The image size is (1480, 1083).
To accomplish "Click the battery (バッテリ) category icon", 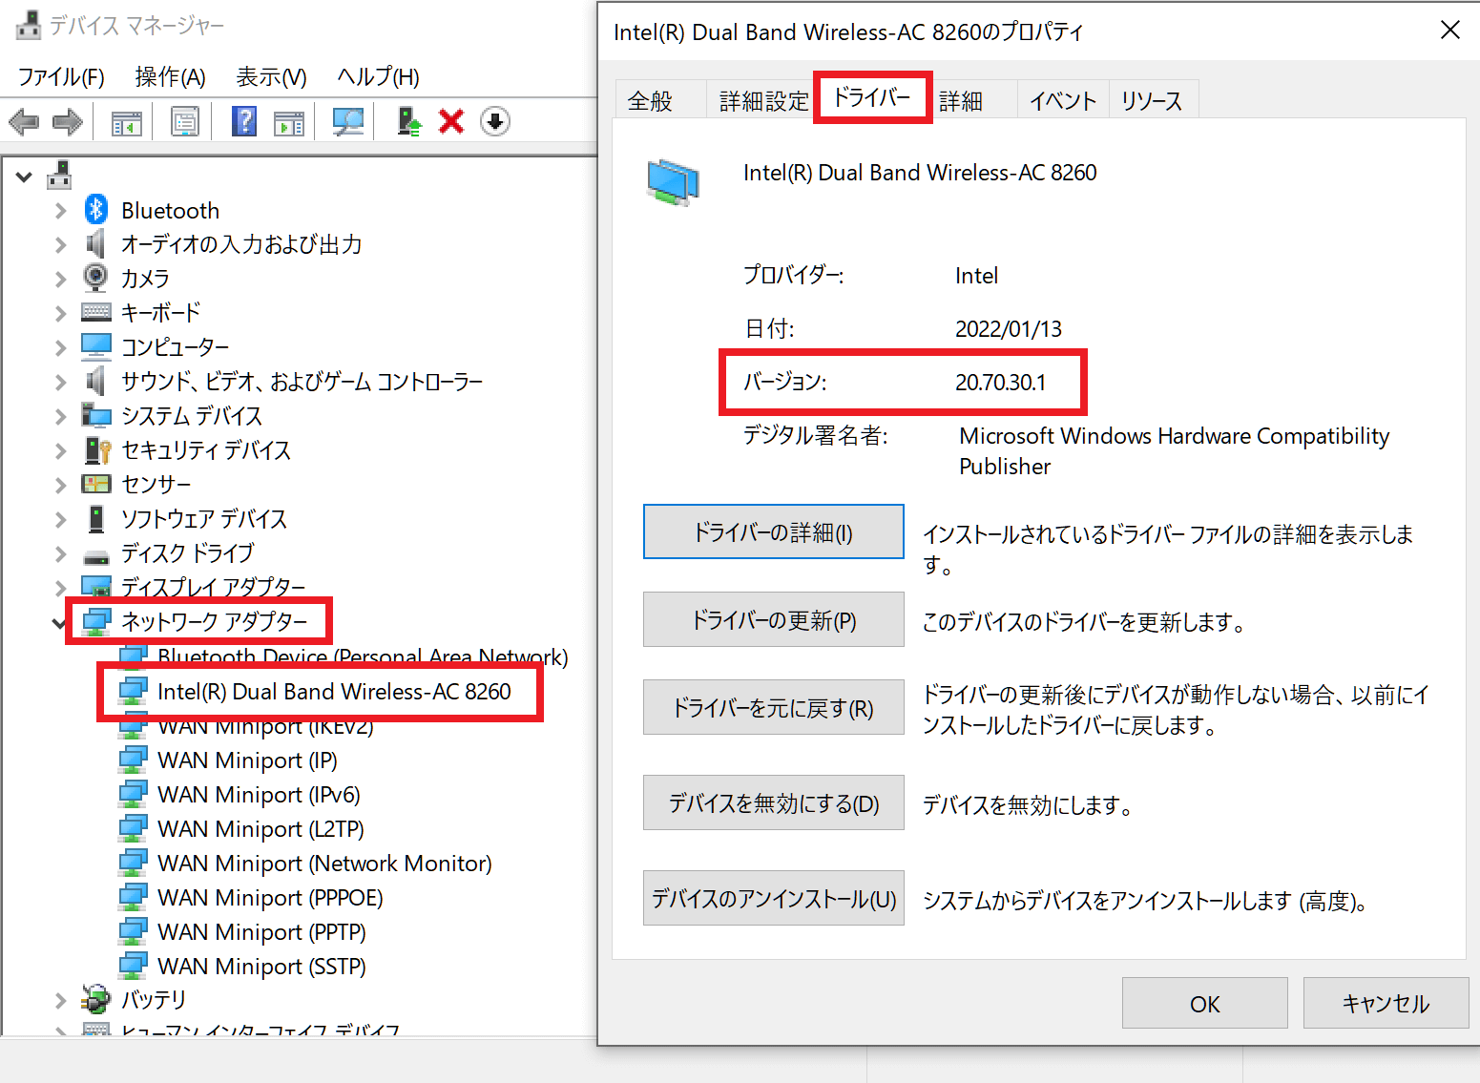I will click(x=95, y=999).
